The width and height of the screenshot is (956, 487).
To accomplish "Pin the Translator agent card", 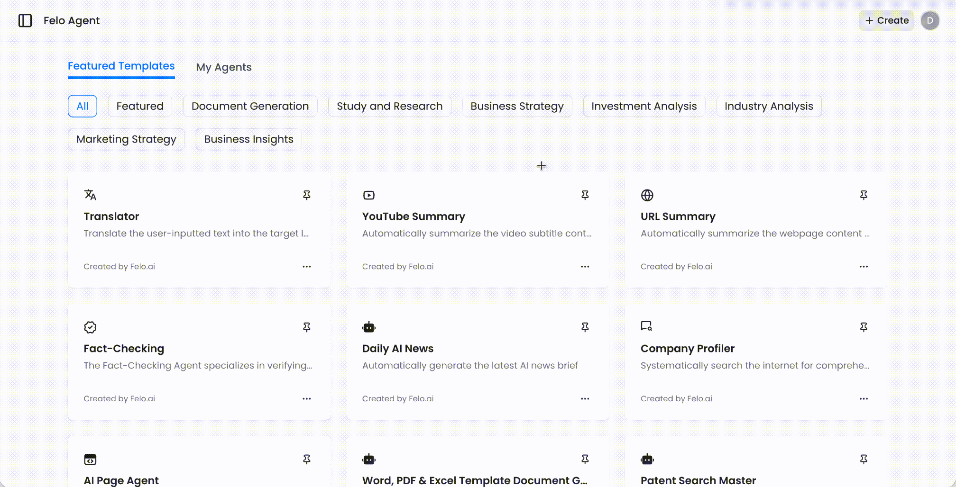I will coord(307,195).
